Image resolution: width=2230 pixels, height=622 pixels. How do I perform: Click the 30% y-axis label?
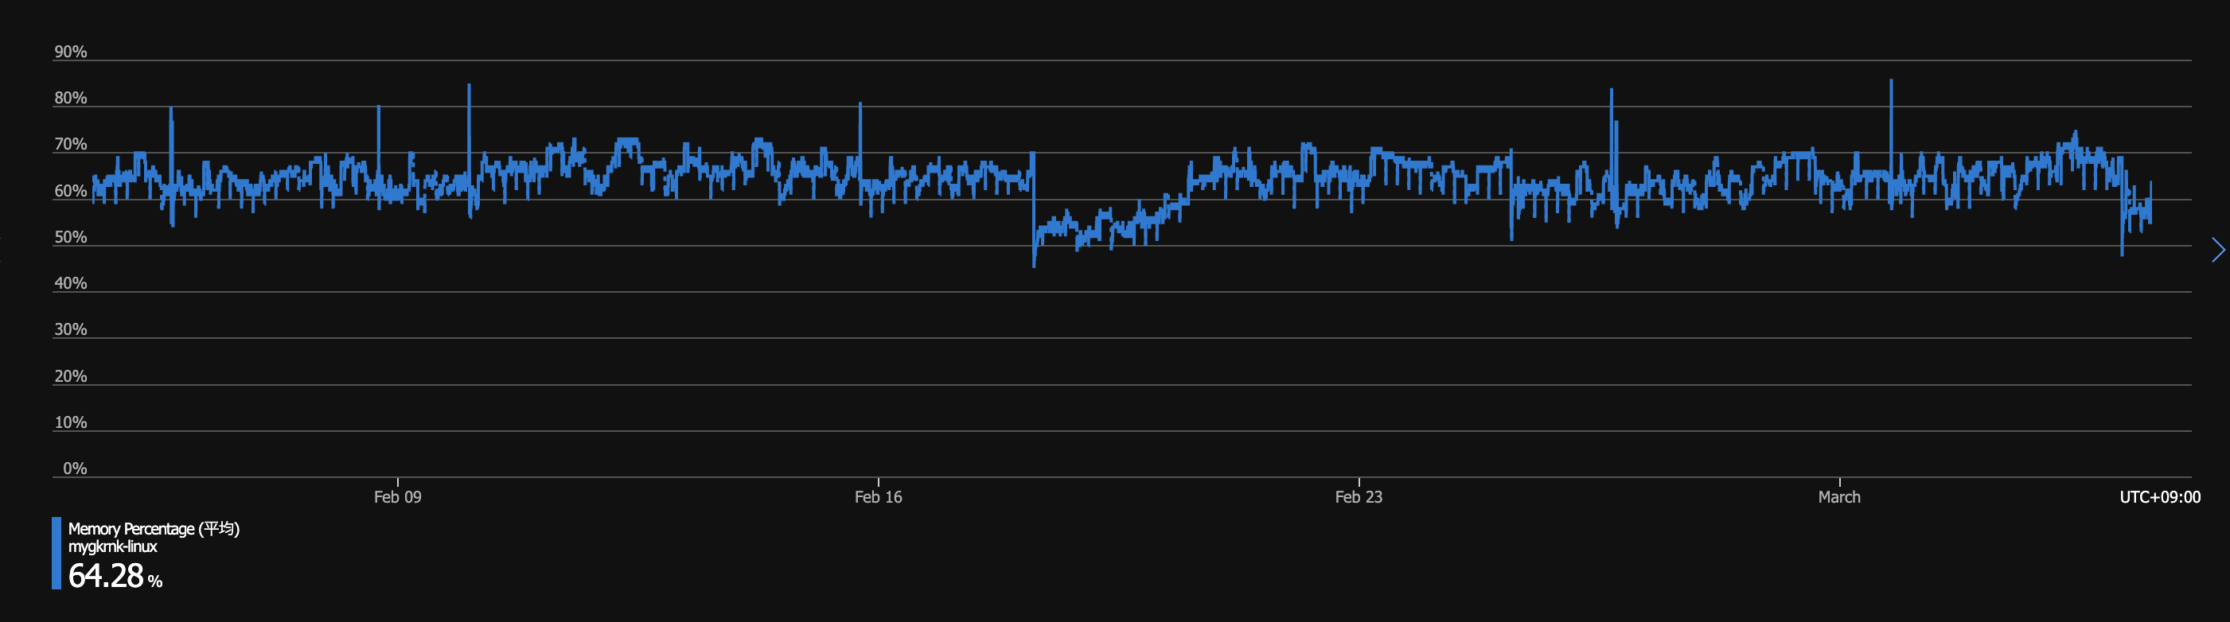(71, 329)
